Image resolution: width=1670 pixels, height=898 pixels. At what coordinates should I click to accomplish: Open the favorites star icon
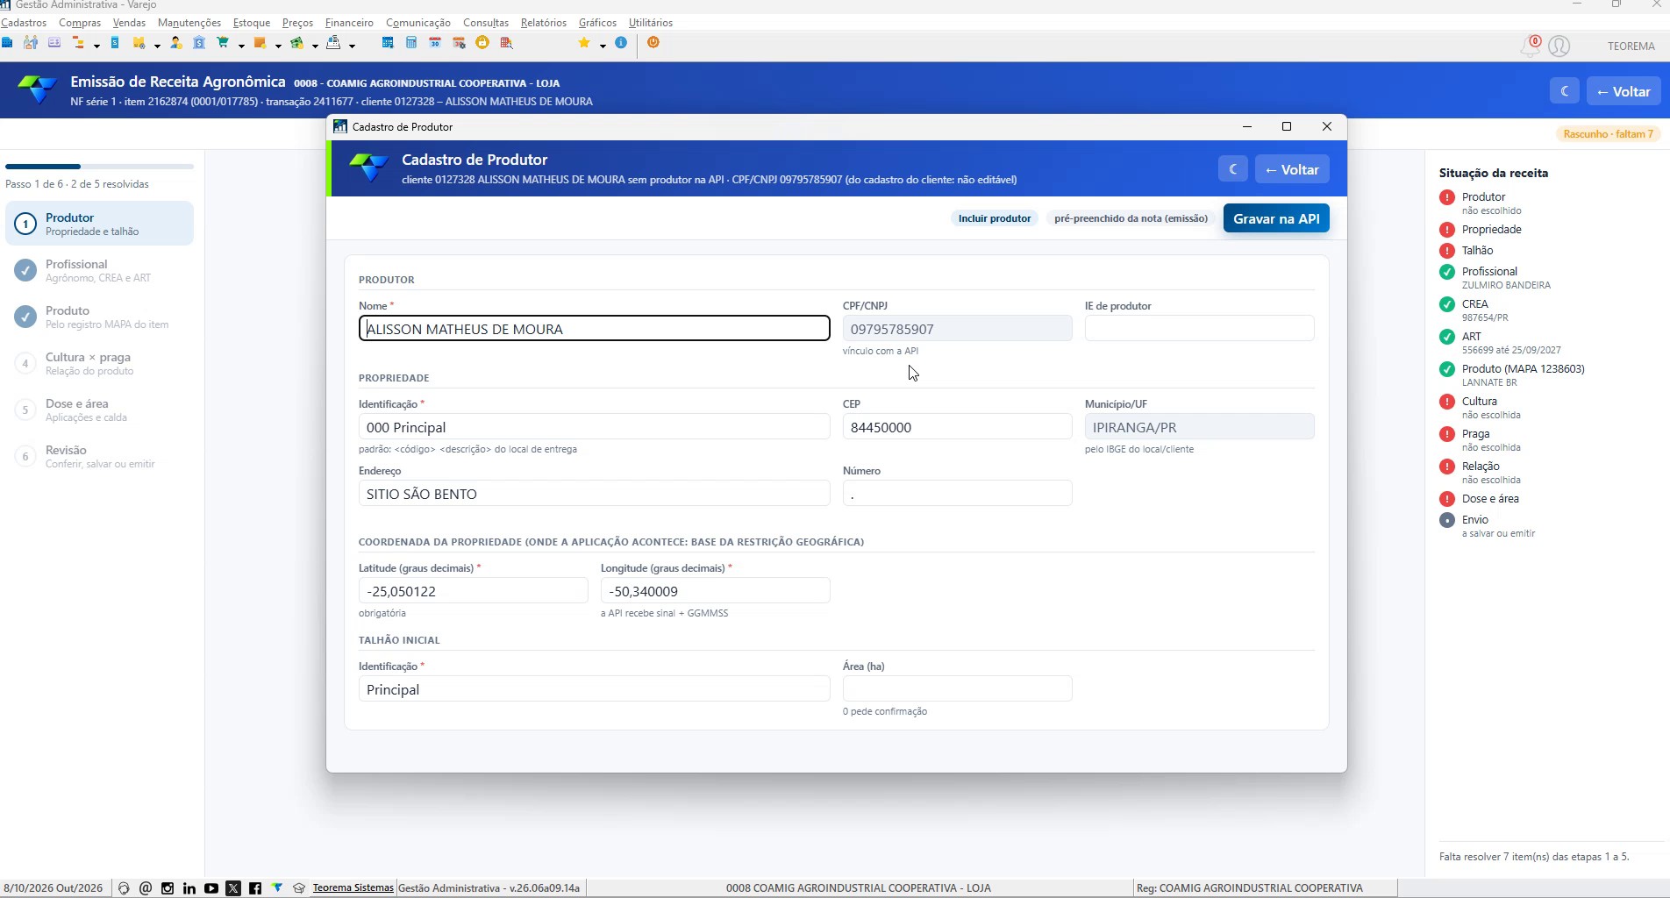coord(584,42)
